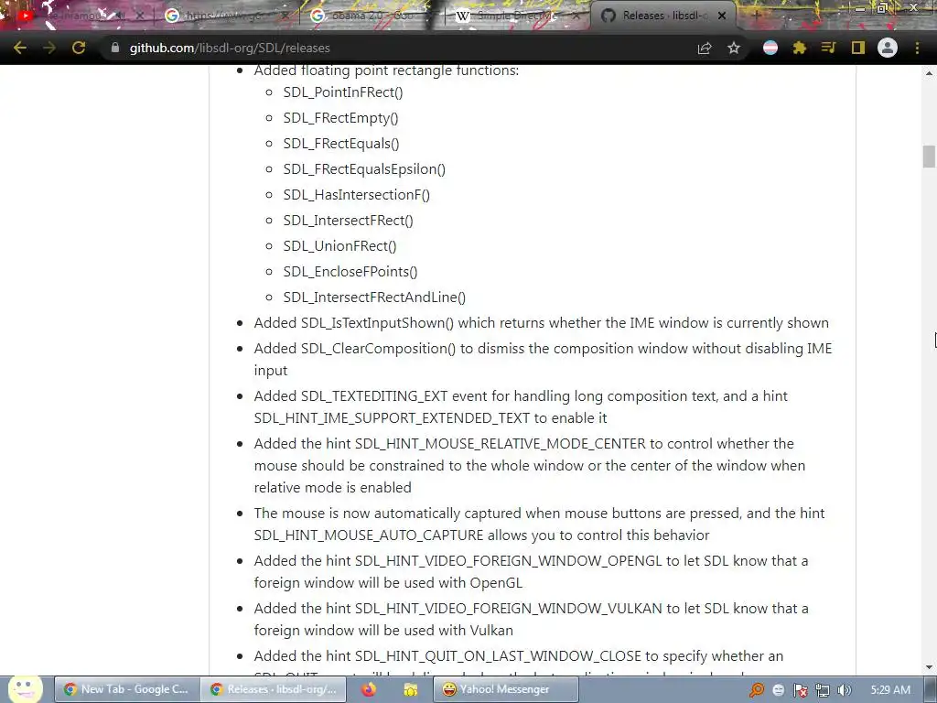
Task: Click the SDL_FRectEqualsEpsilon() list item
Action: point(364,169)
